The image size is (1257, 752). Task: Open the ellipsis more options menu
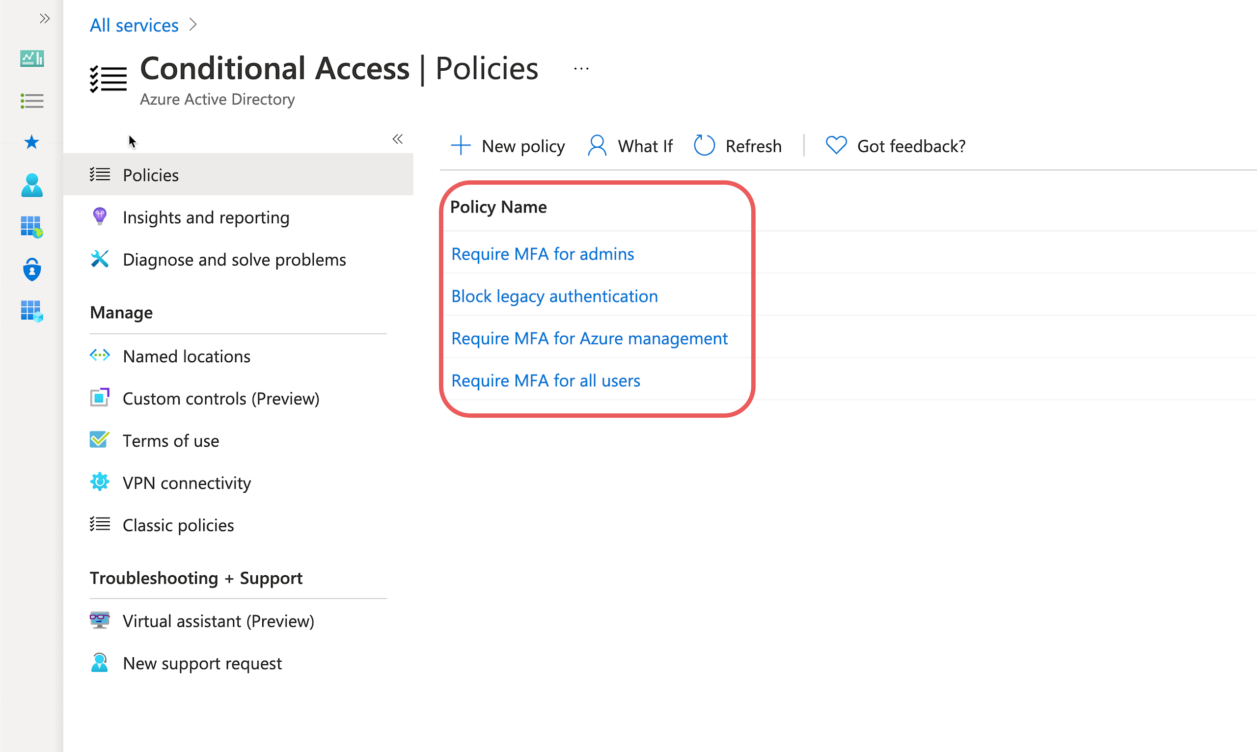pos(581,68)
